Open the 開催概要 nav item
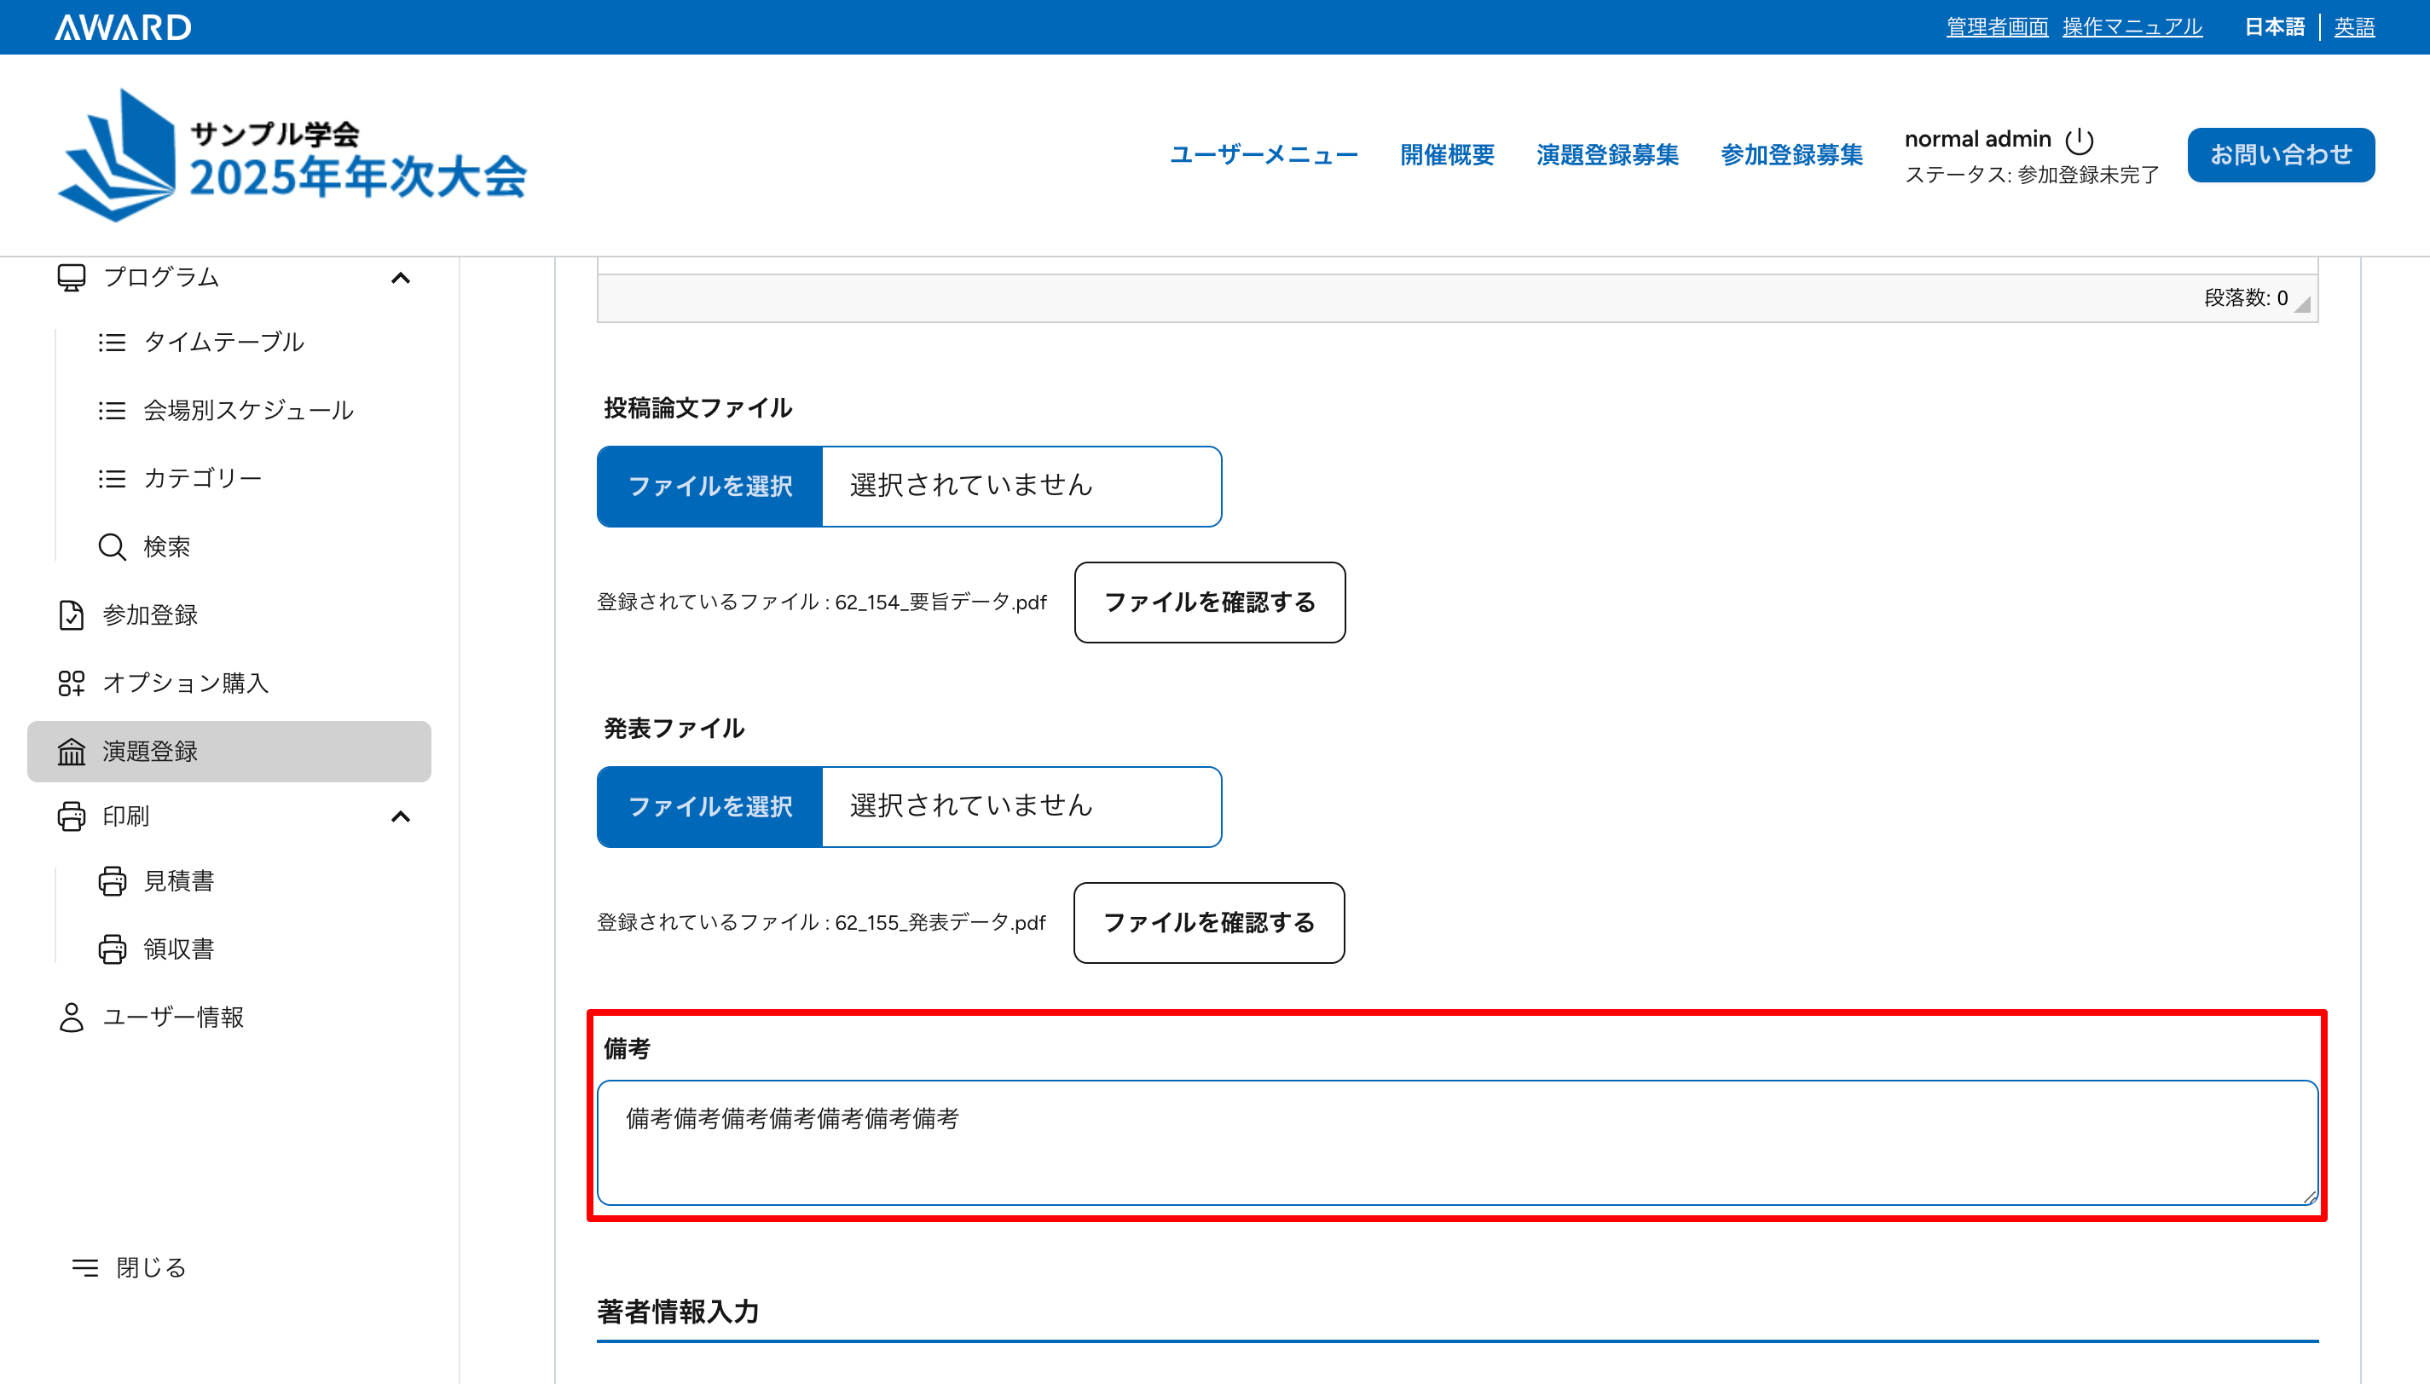The image size is (2430, 1384). pos(1447,155)
